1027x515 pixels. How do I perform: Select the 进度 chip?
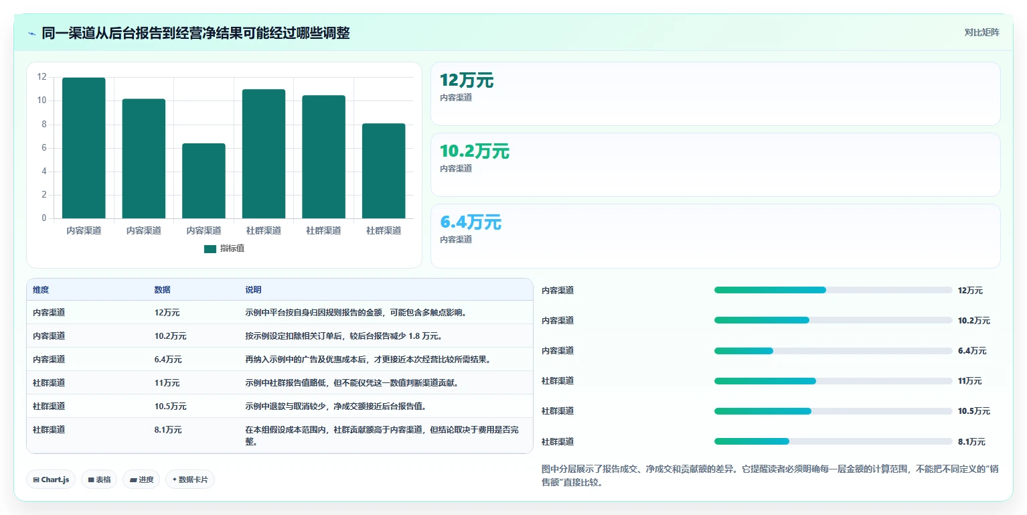[x=141, y=480]
